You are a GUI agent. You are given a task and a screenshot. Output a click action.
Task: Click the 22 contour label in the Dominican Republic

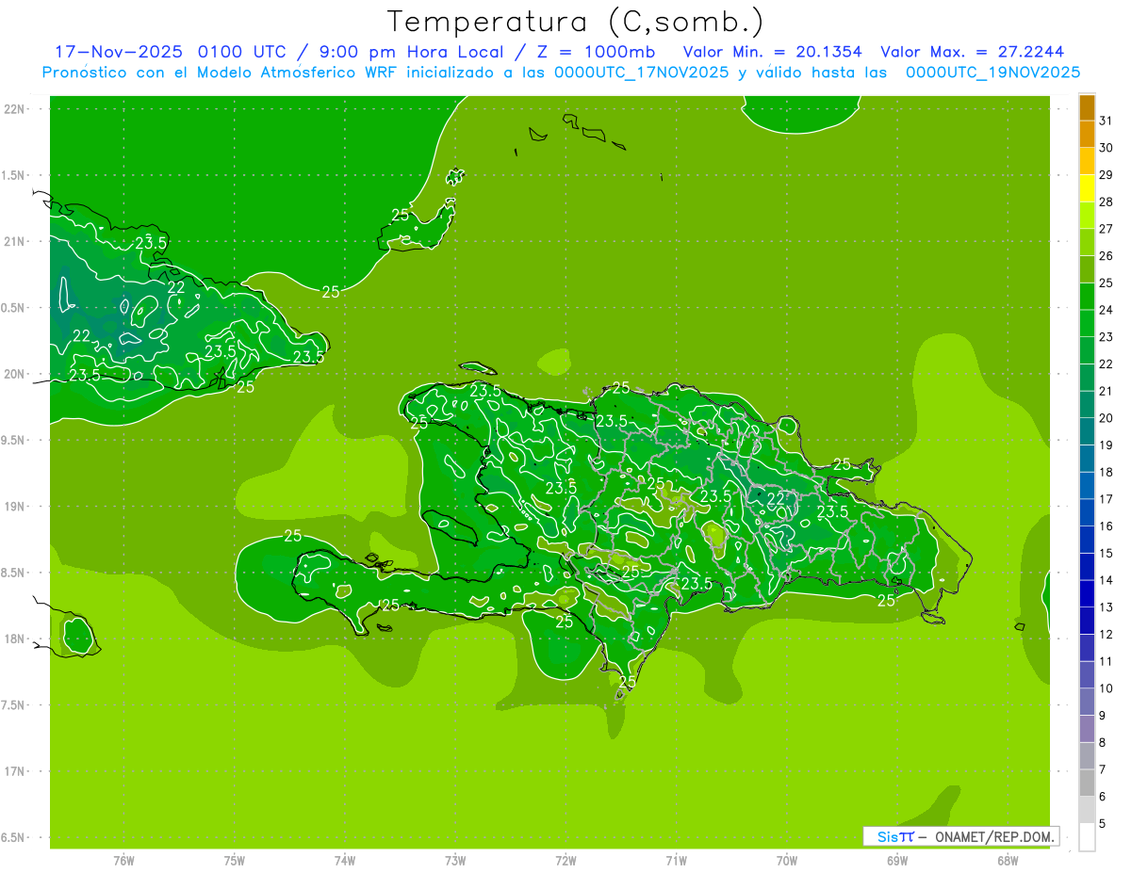[x=777, y=498]
